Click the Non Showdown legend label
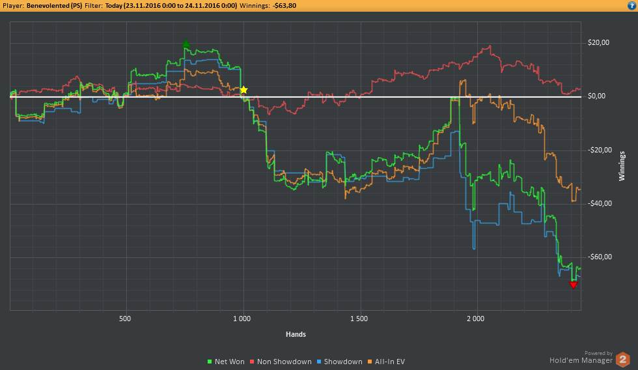638x370 pixels. coord(284,362)
